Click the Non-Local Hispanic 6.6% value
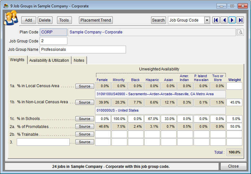251x174 pixels. coord(152,102)
